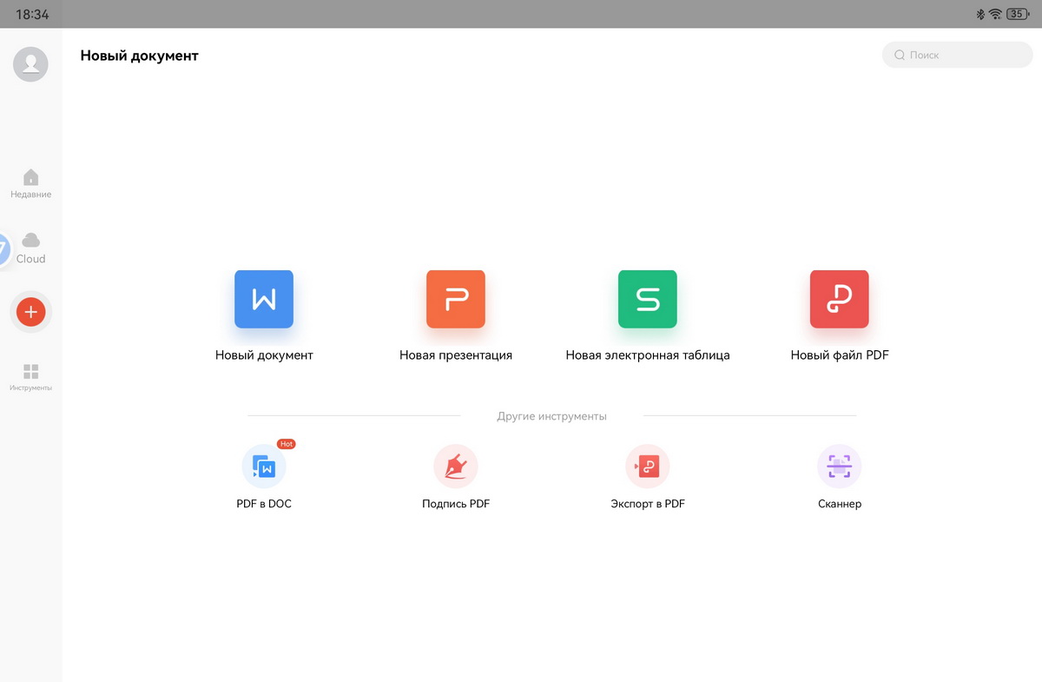Tap the blue floating bubble at left edge
Screen dimensions: 1042x682
[x=4, y=250]
